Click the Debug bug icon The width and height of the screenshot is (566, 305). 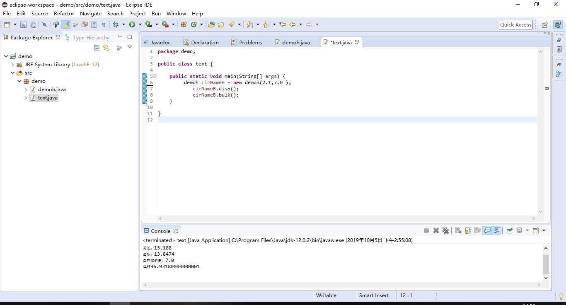click(116, 24)
